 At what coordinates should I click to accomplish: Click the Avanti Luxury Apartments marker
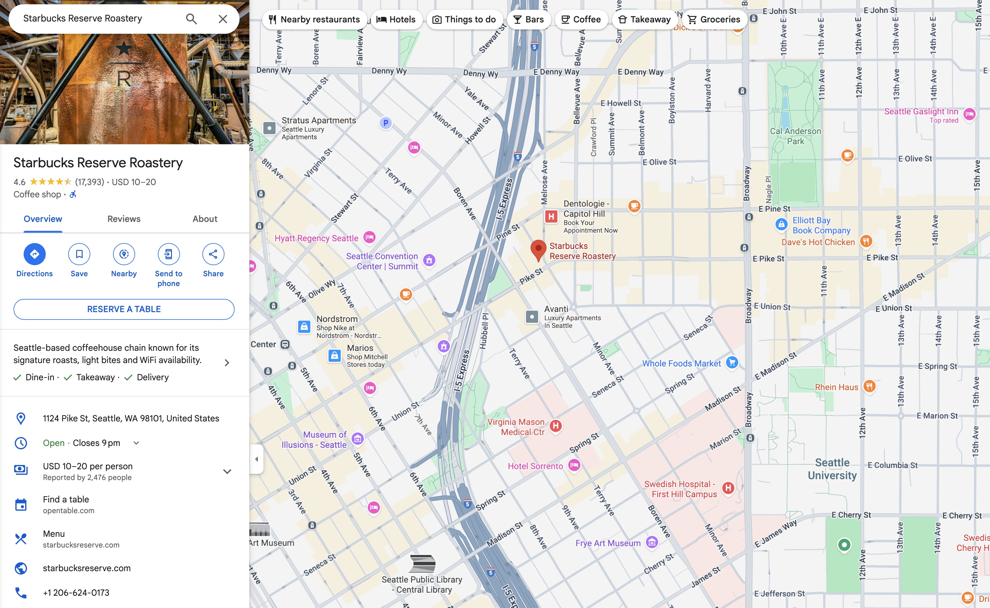tap(532, 317)
